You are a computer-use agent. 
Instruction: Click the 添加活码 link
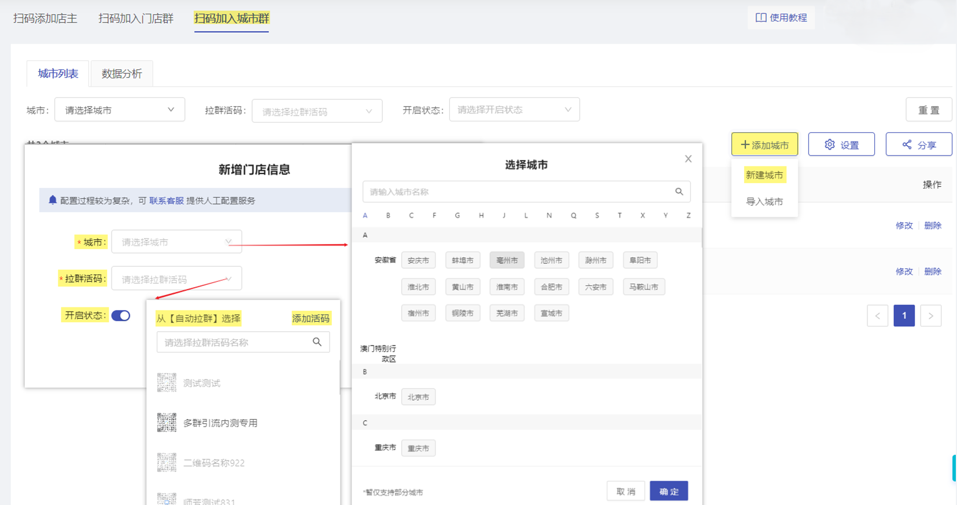tap(311, 318)
